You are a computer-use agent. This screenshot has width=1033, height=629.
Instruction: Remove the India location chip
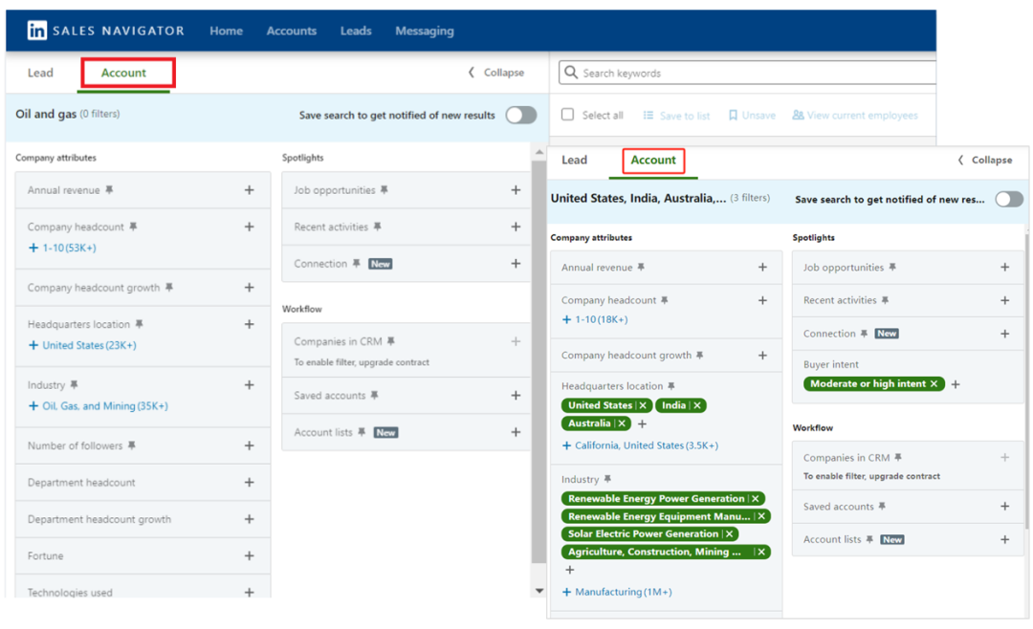tap(697, 405)
